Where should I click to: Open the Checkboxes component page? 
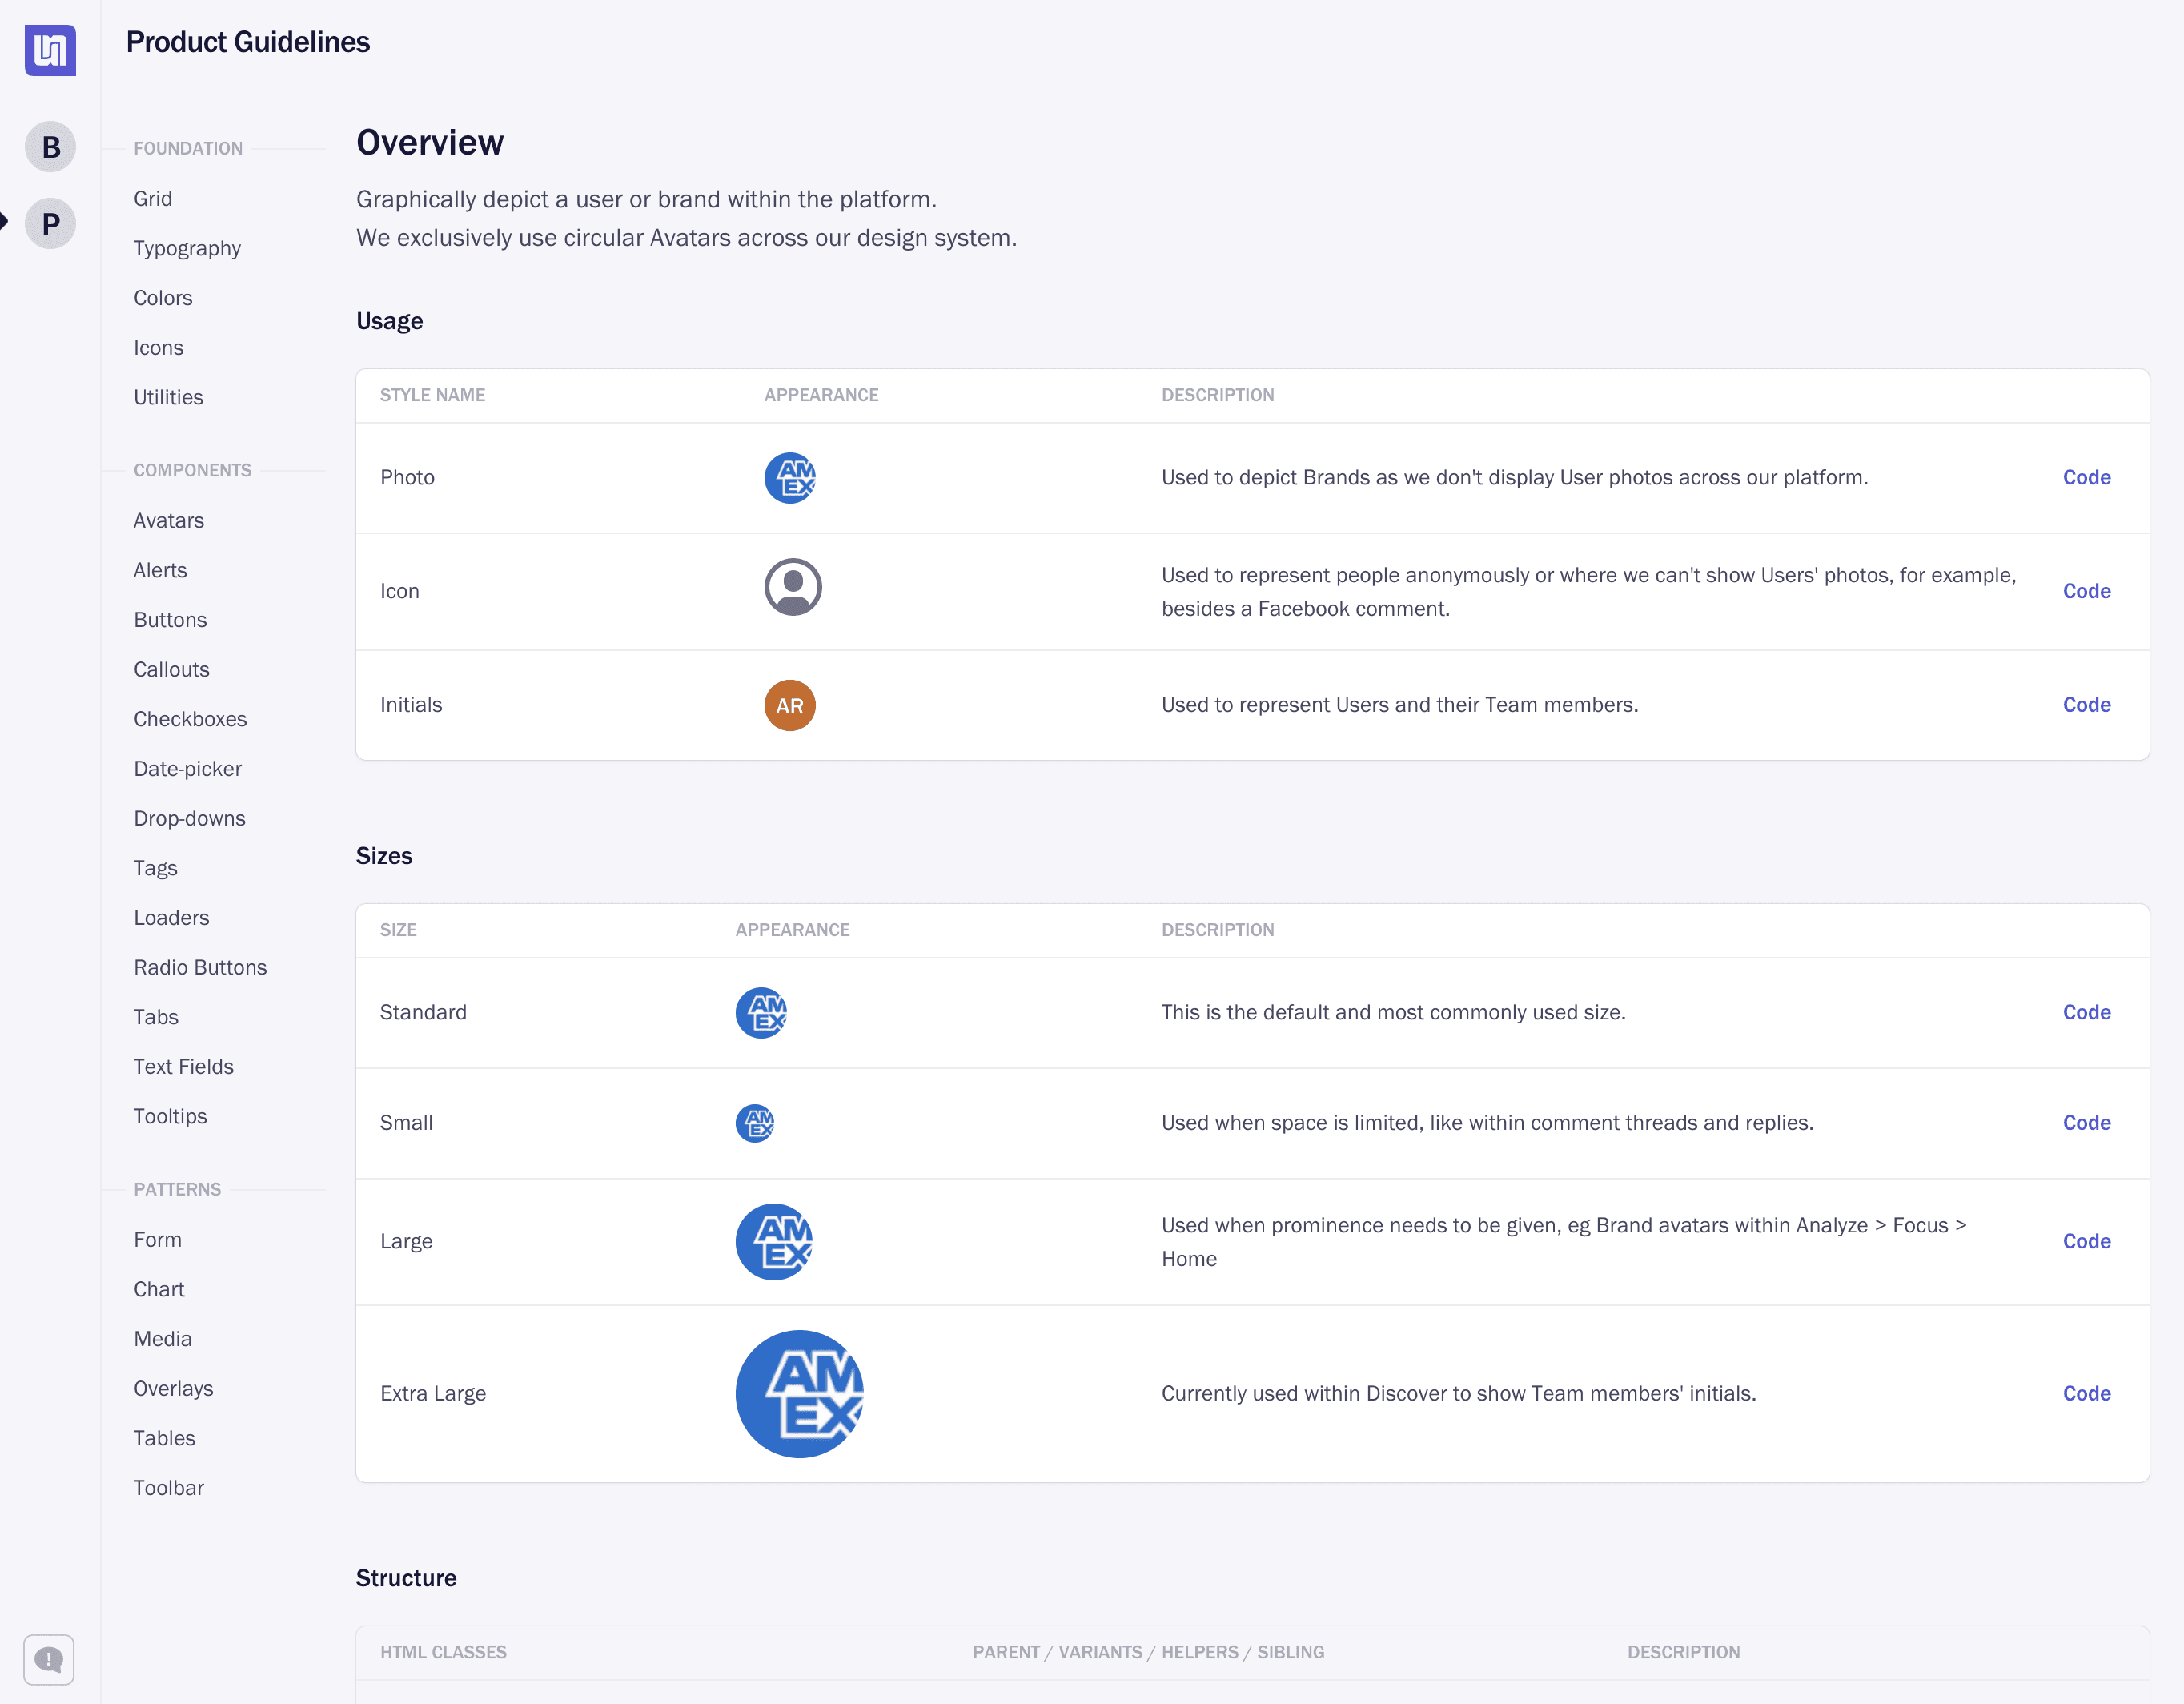[190, 719]
